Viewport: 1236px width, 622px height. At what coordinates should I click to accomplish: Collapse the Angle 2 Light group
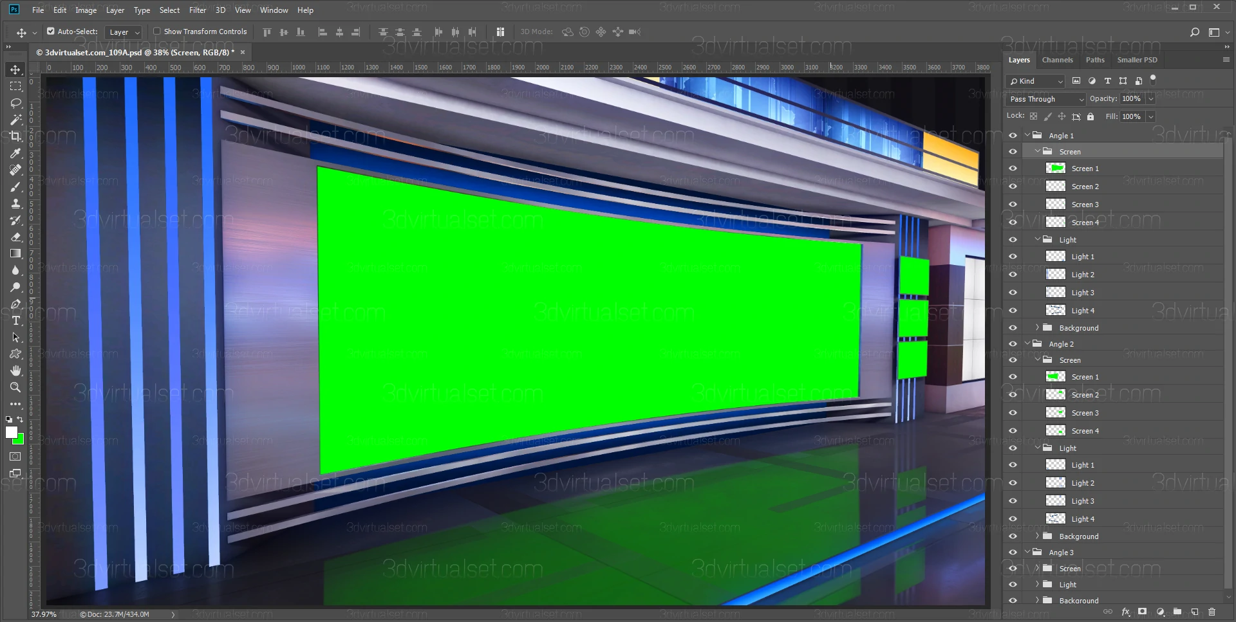tap(1037, 448)
